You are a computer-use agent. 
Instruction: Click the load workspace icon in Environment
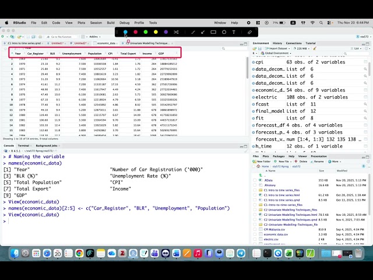coord(254,48)
